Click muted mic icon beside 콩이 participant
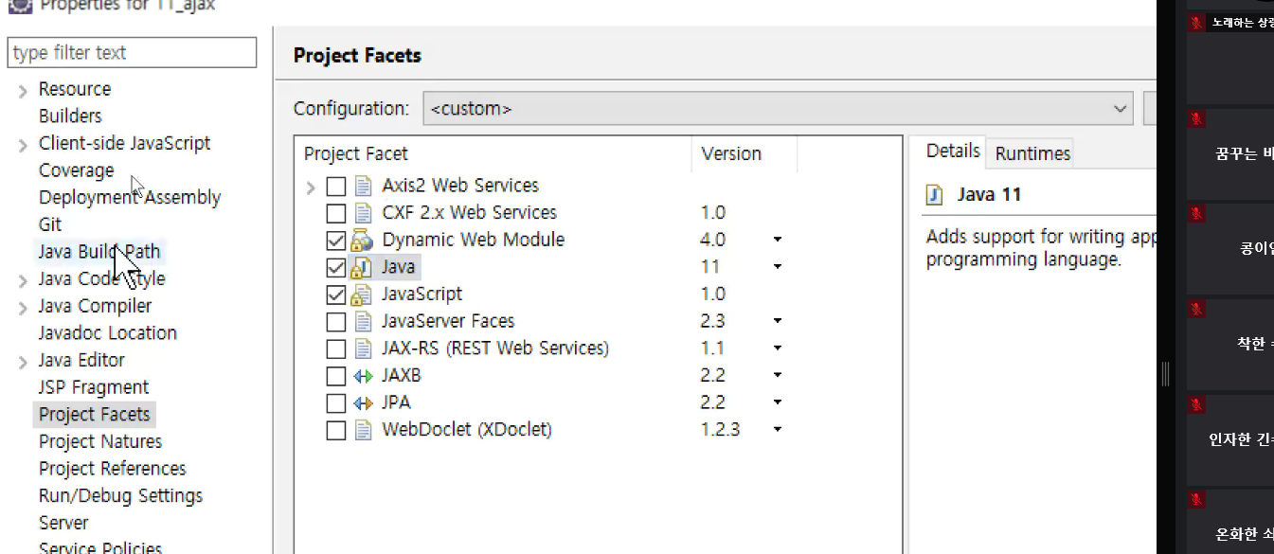Image resolution: width=1274 pixels, height=554 pixels. click(x=1197, y=214)
